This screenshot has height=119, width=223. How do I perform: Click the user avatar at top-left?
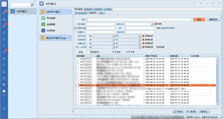(x=4, y=4)
